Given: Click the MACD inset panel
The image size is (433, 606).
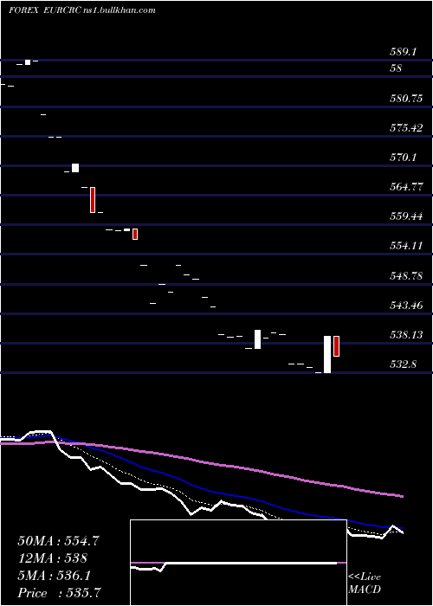Looking at the screenshot, I should click(x=238, y=563).
